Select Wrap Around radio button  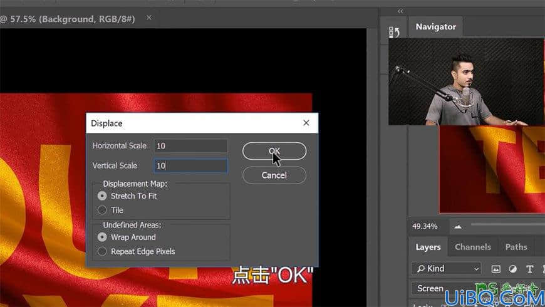pyautogui.click(x=102, y=237)
